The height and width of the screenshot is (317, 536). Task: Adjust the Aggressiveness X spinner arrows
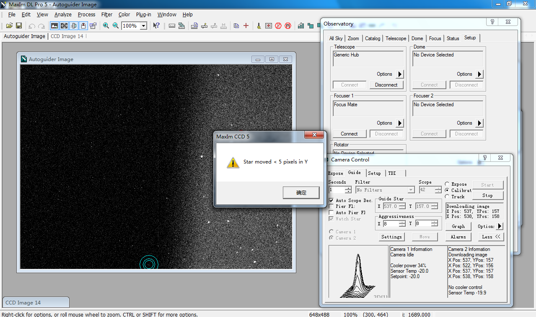pyautogui.click(x=402, y=224)
